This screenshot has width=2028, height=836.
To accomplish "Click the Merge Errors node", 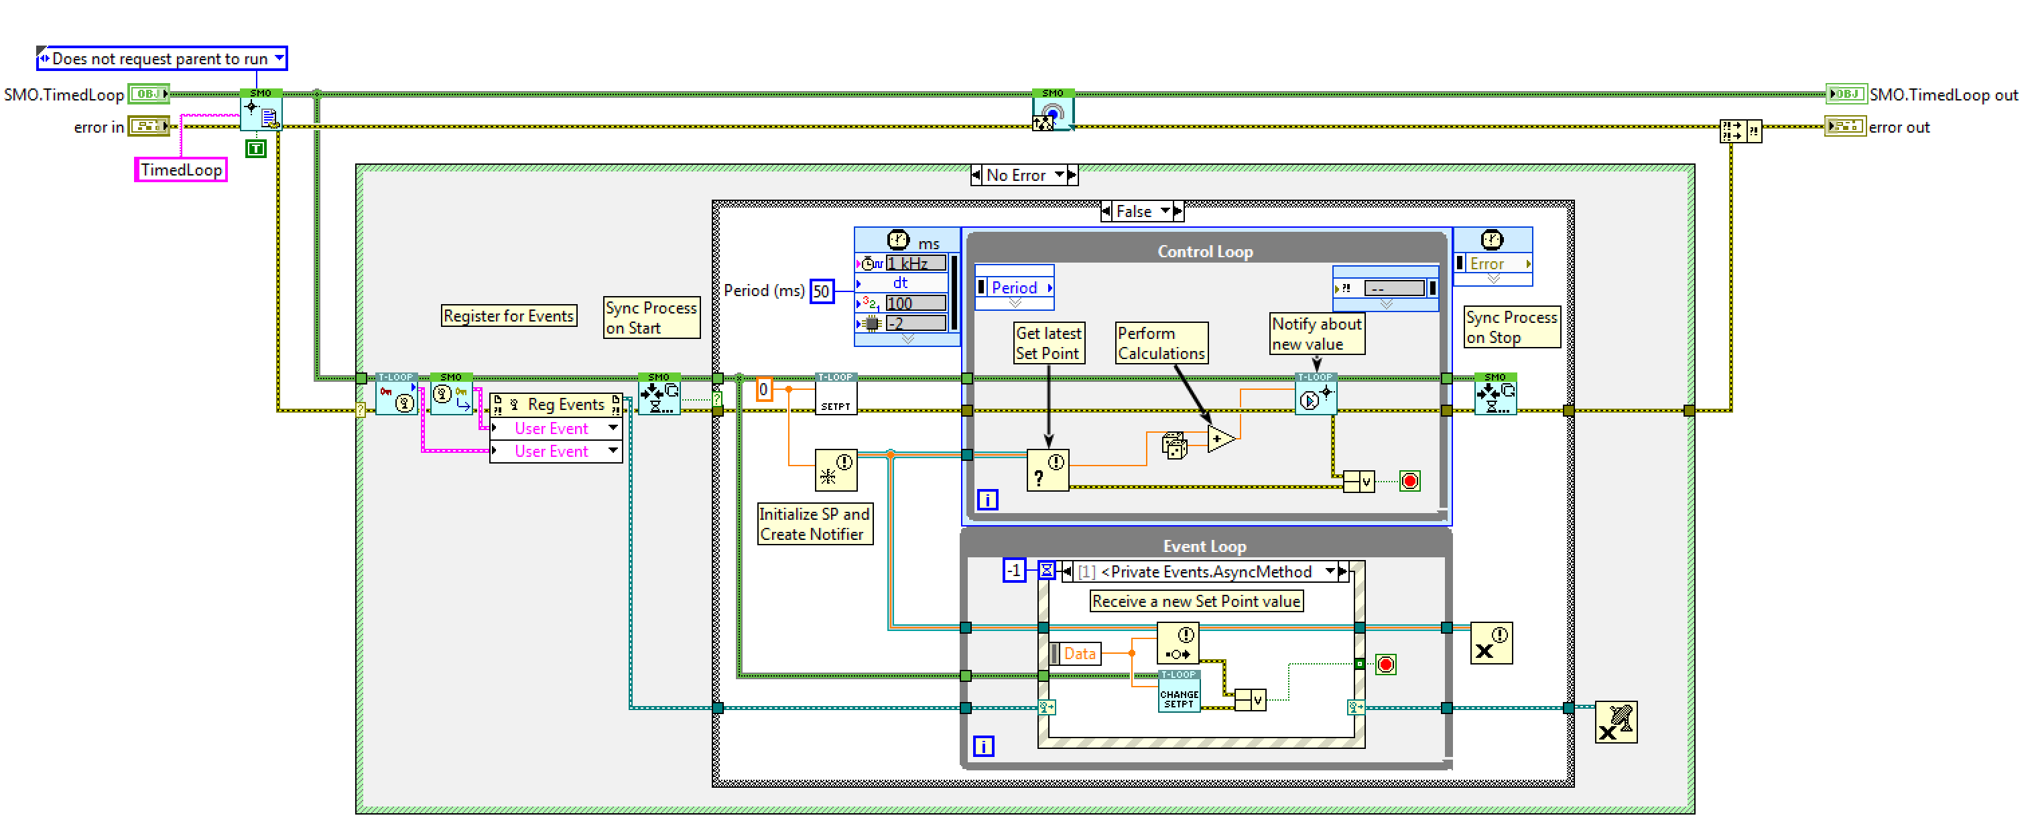I will point(1740,131).
